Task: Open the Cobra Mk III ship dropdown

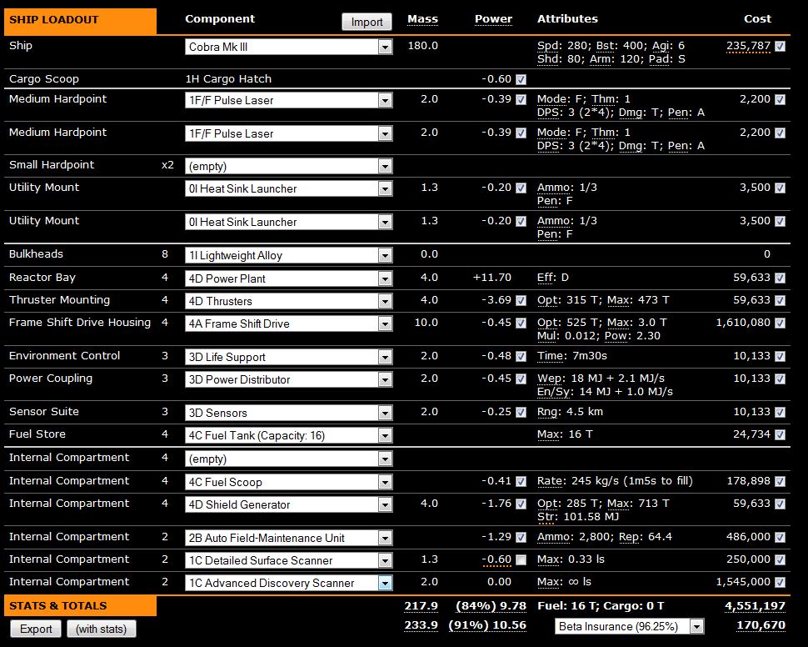Action: click(x=288, y=47)
